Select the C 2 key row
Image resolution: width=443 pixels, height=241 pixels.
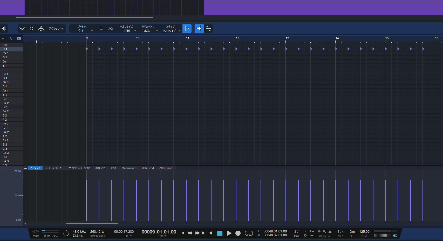point(11,99)
